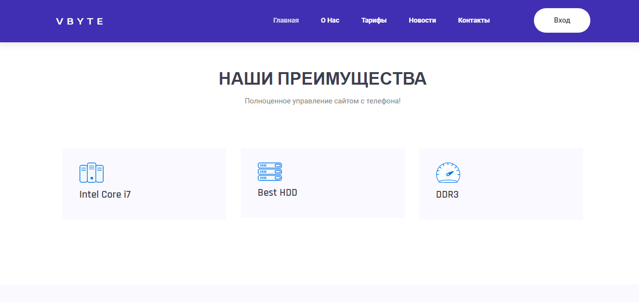Go to the О Нас page

pyautogui.click(x=330, y=20)
